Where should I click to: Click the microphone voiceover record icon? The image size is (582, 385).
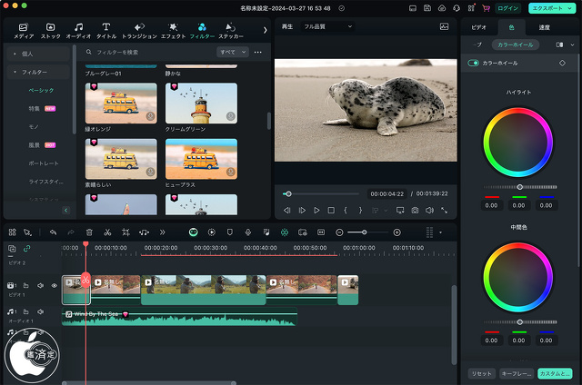click(x=247, y=232)
